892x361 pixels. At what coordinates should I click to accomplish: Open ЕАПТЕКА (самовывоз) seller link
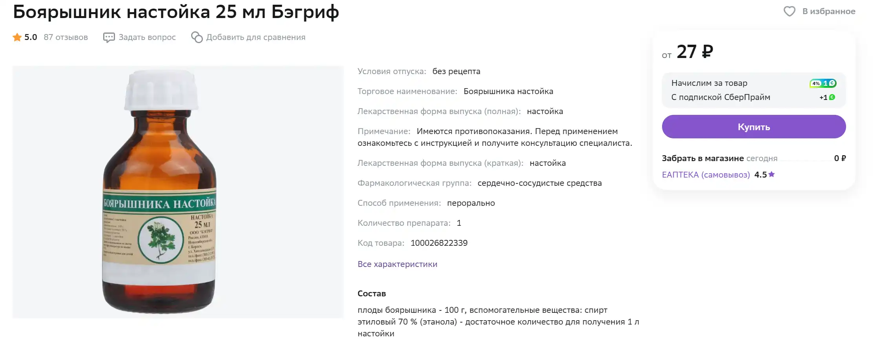pyautogui.click(x=706, y=175)
